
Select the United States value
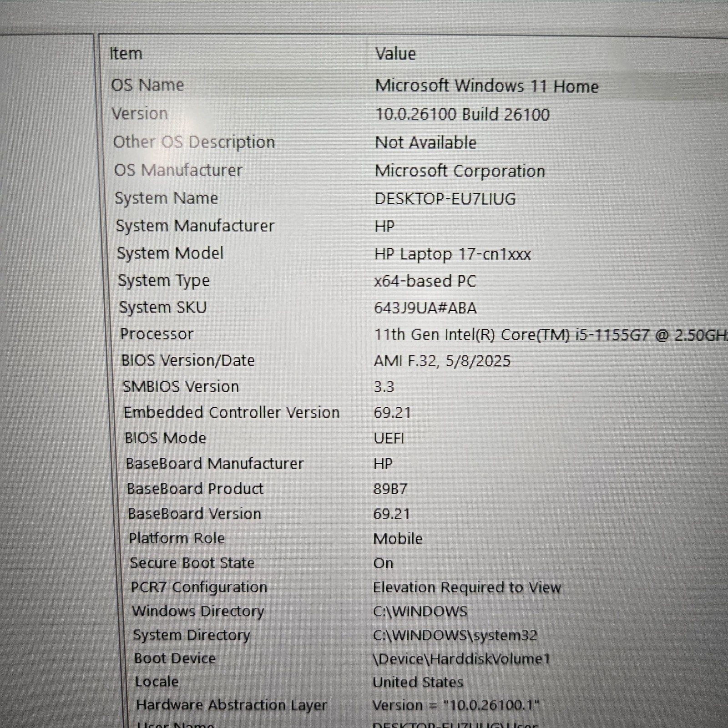(x=418, y=682)
